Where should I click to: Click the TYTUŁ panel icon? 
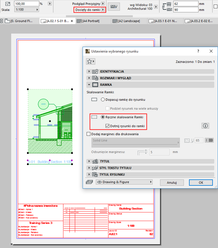[x=95, y=161]
